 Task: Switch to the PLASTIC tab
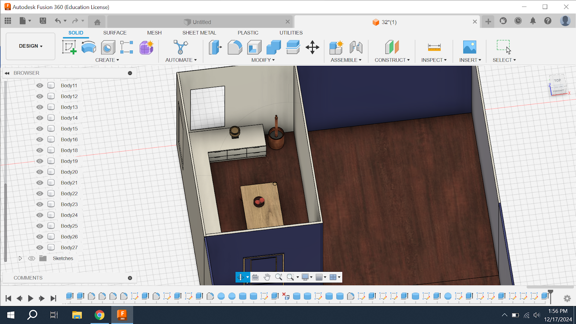pyautogui.click(x=248, y=33)
